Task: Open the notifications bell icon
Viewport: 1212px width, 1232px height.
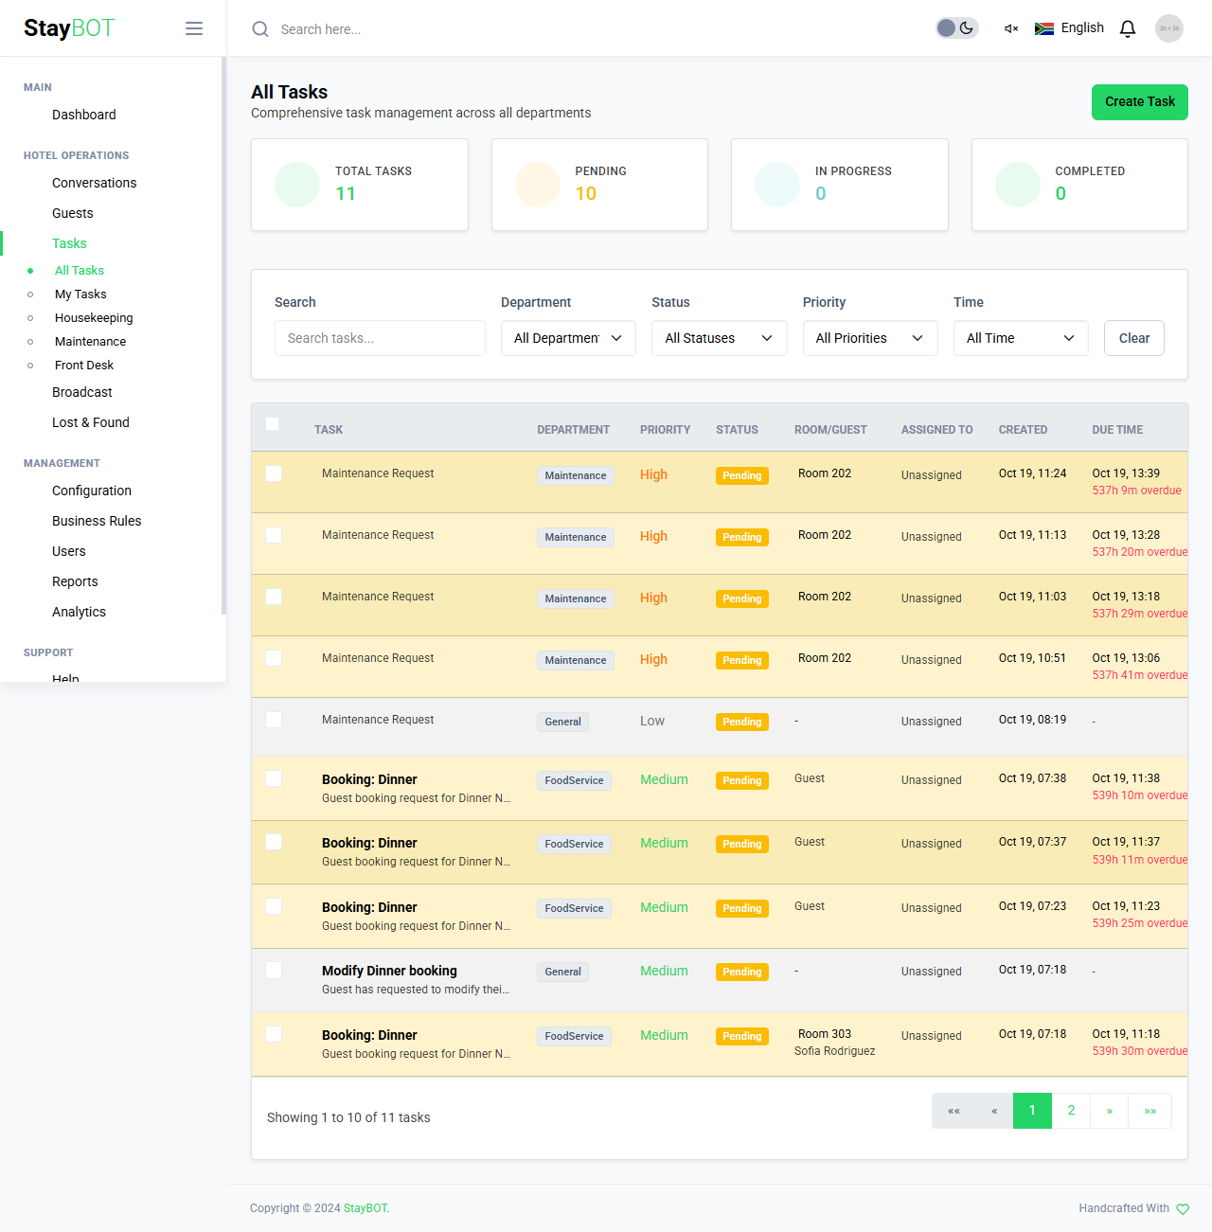Action: (1127, 28)
